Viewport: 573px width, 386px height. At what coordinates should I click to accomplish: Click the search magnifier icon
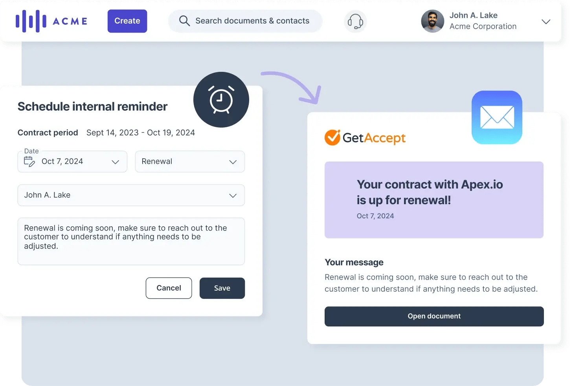pos(184,21)
